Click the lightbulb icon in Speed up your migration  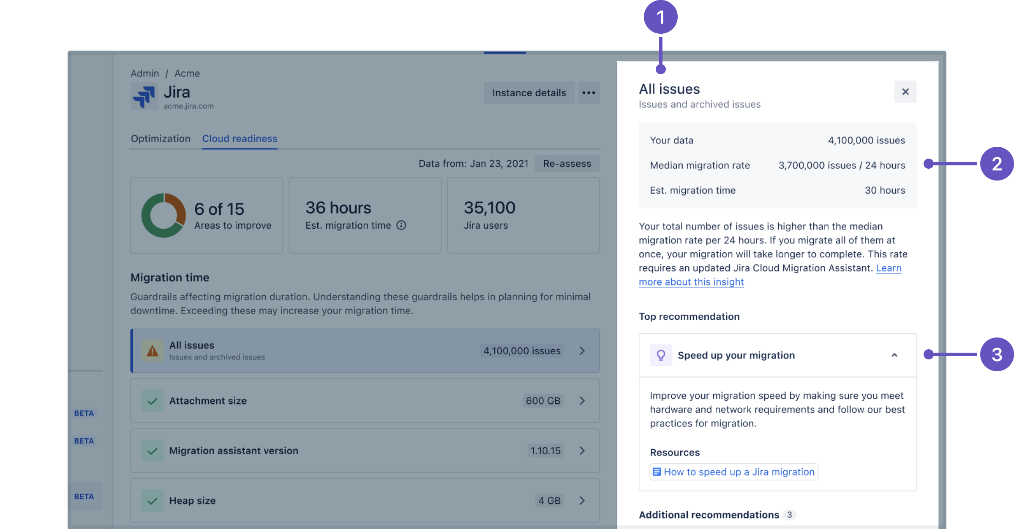point(661,355)
